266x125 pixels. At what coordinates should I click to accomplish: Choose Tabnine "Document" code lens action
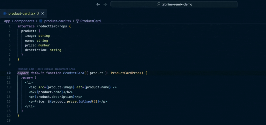tap(61, 69)
